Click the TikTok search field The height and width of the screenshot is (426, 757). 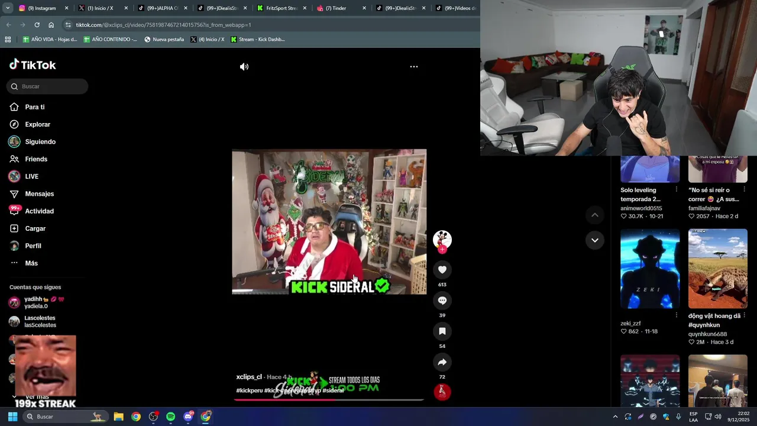47,86
